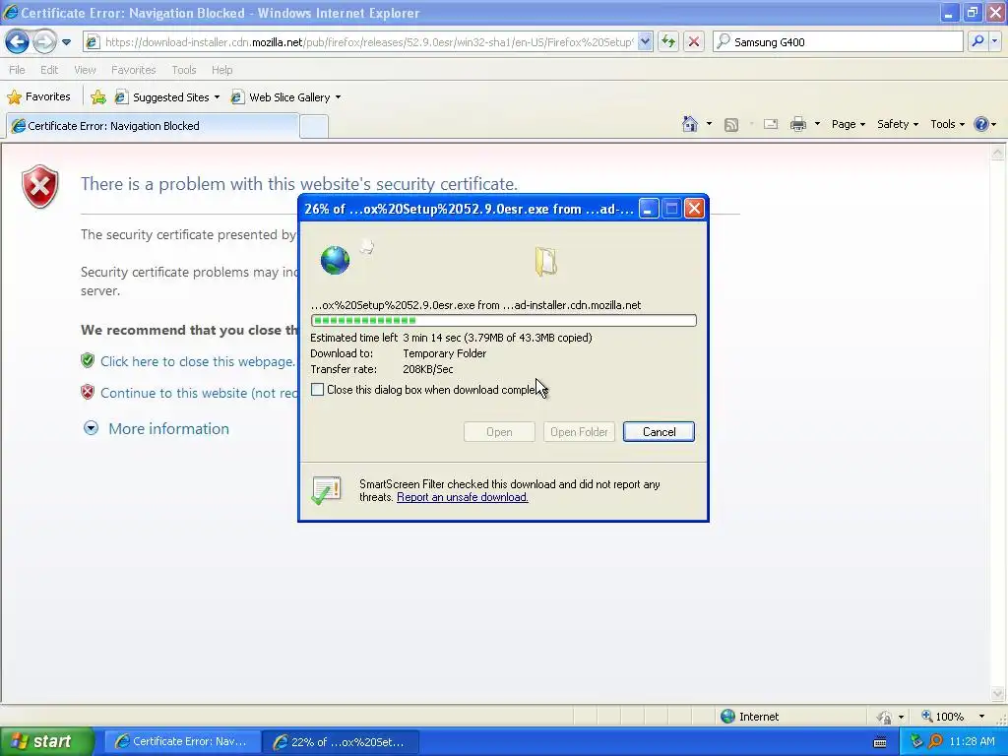Click the RSS feeds icon
The height and width of the screenshot is (756, 1008).
click(731, 125)
